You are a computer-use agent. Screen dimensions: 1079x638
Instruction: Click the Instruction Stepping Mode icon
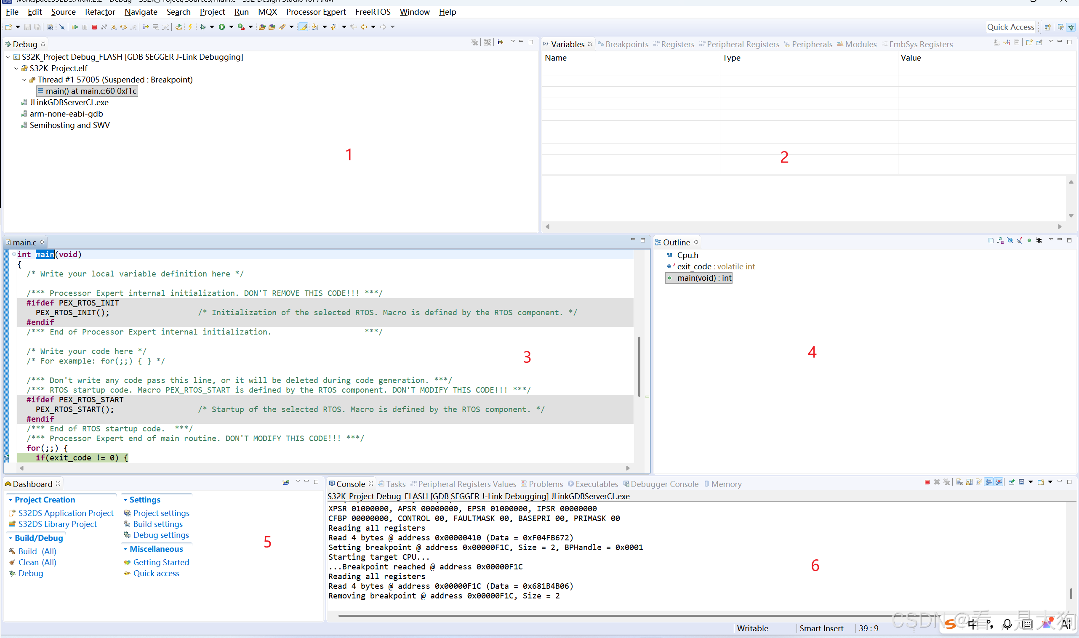click(146, 27)
